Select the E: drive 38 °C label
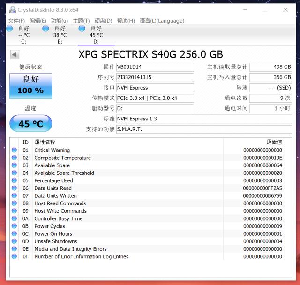Image resolution: width=300 pixels, height=285 pixels. pyautogui.click(x=60, y=35)
